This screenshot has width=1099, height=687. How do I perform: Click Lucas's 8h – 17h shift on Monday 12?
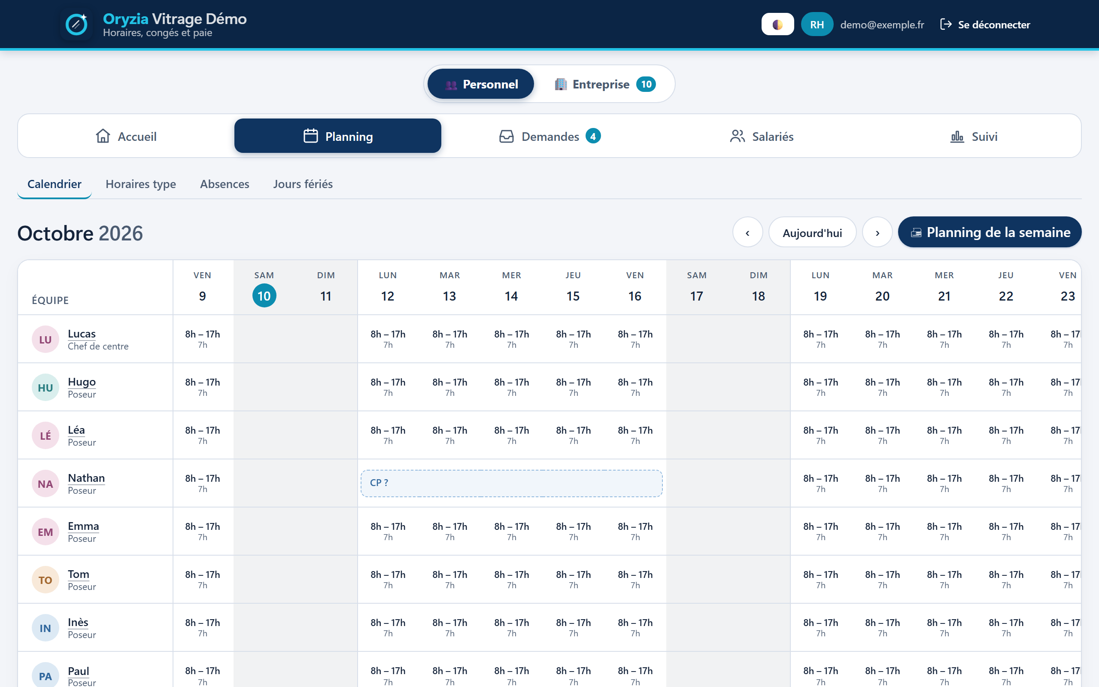tap(388, 339)
